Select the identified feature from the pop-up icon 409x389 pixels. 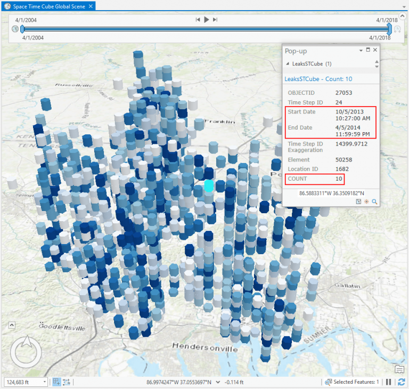(x=358, y=201)
